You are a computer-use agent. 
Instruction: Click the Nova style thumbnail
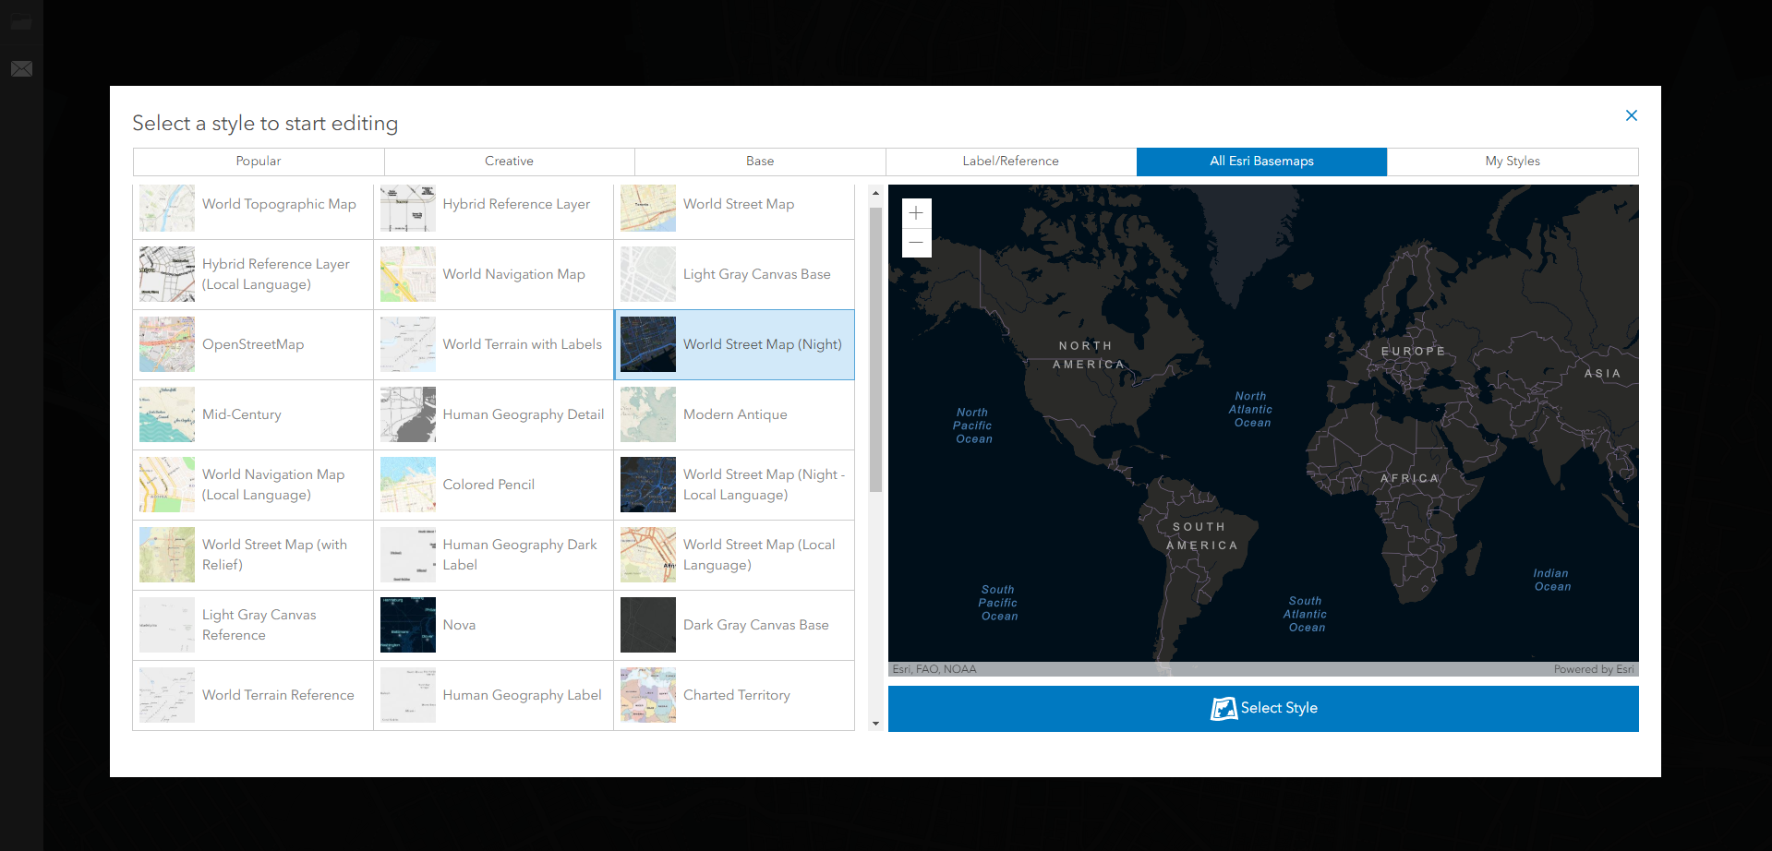pos(408,625)
